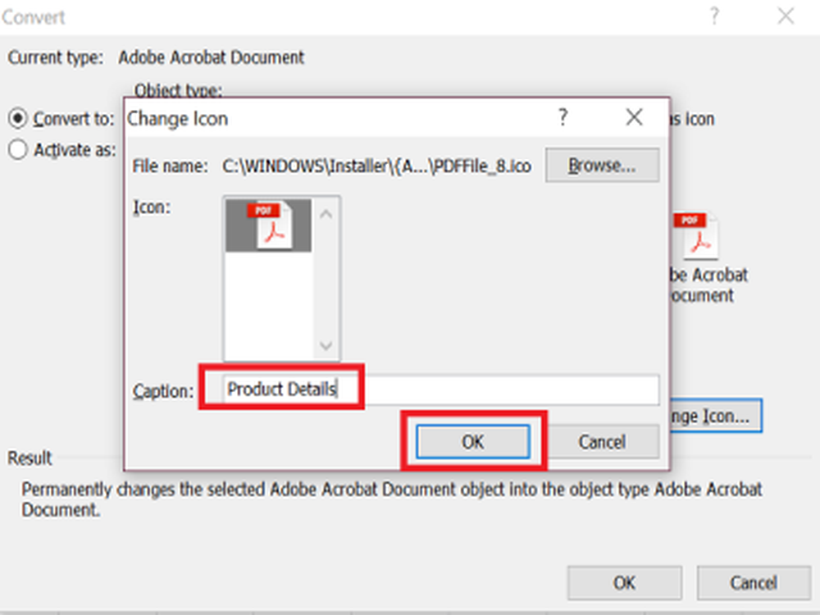Click the help question mark in Change Icon dialog

pos(563,118)
